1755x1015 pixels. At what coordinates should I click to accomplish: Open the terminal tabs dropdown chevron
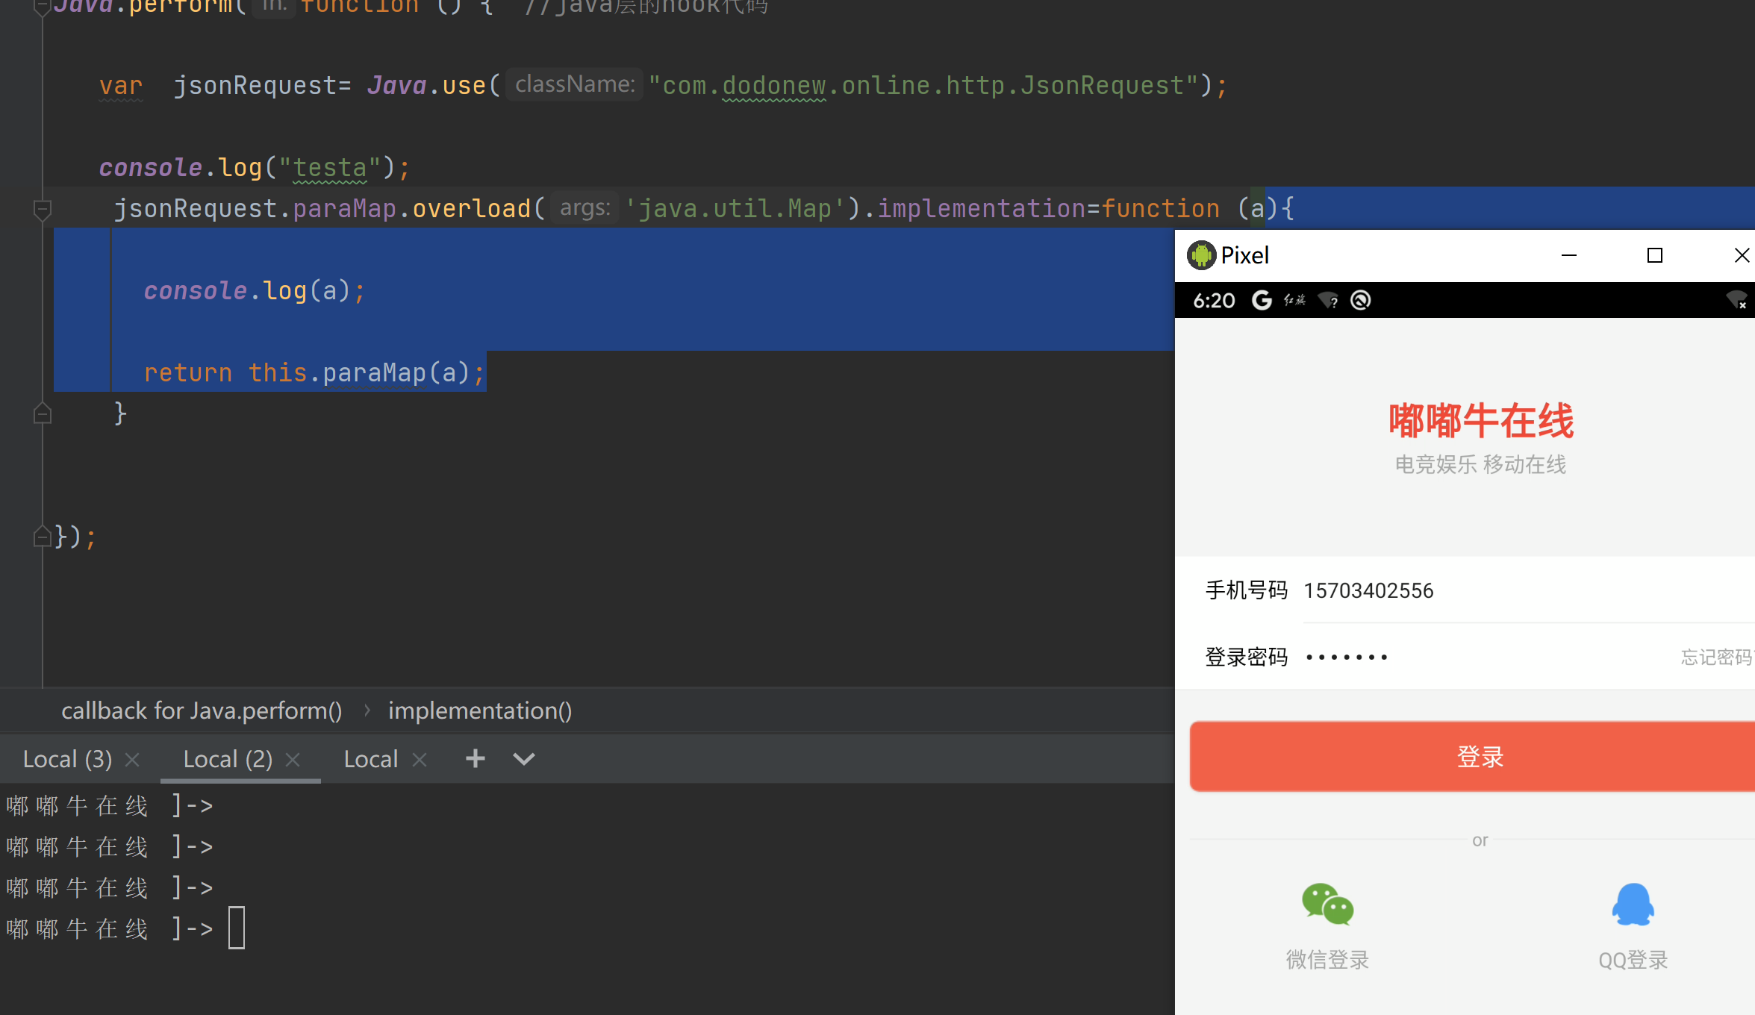tap(524, 759)
